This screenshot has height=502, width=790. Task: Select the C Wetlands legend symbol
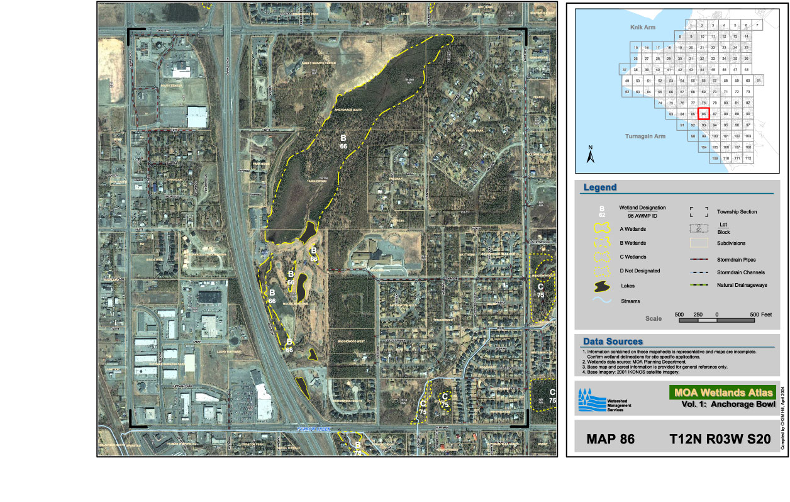(x=603, y=257)
